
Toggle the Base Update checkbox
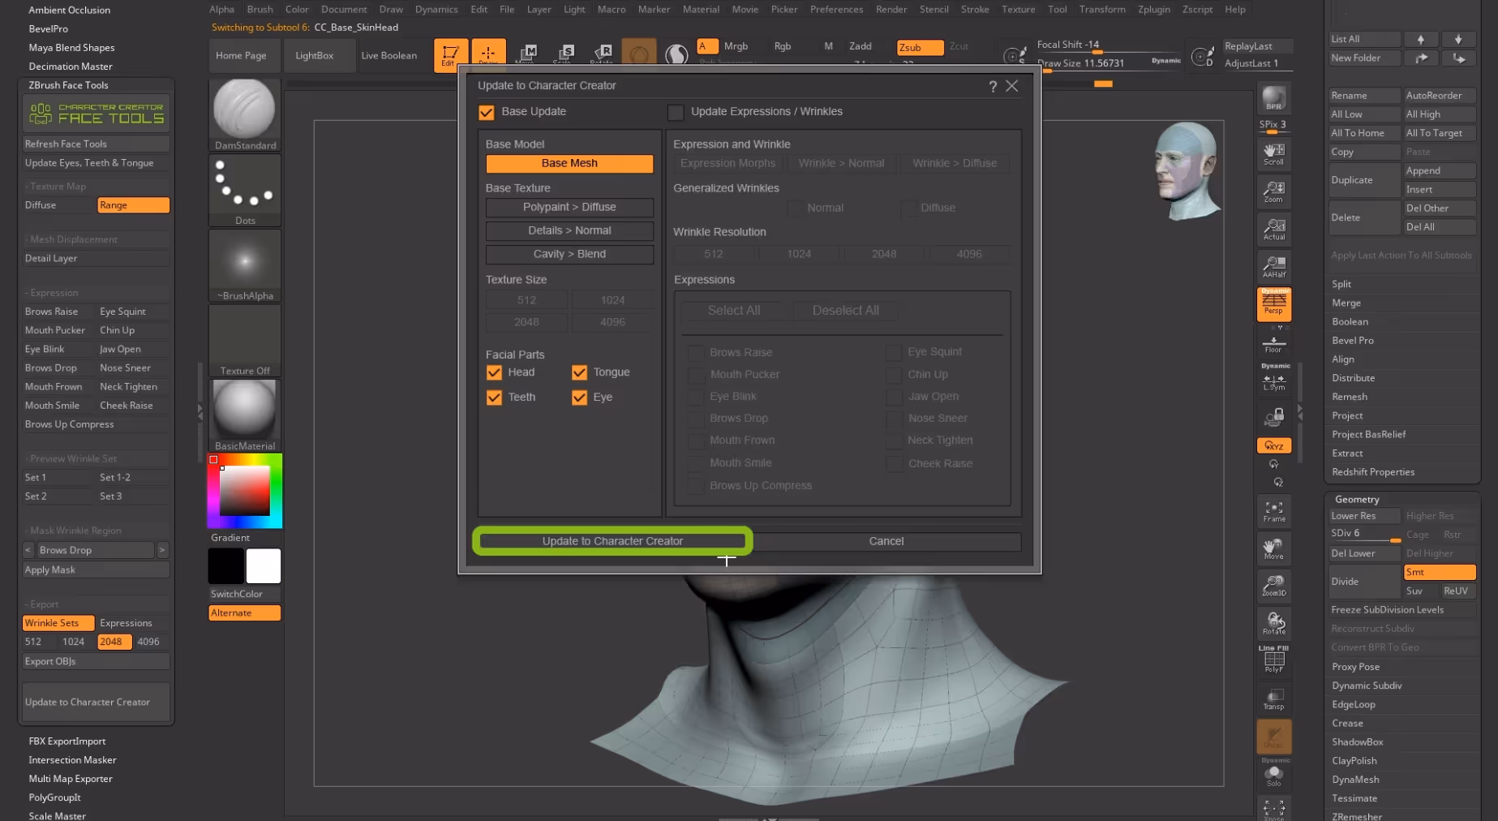pyautogui.click(x=487, y=112)
